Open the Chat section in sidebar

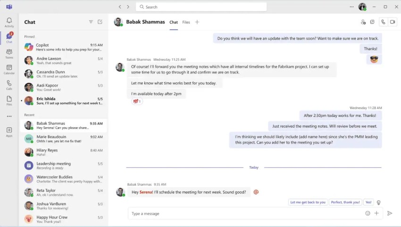9,38
